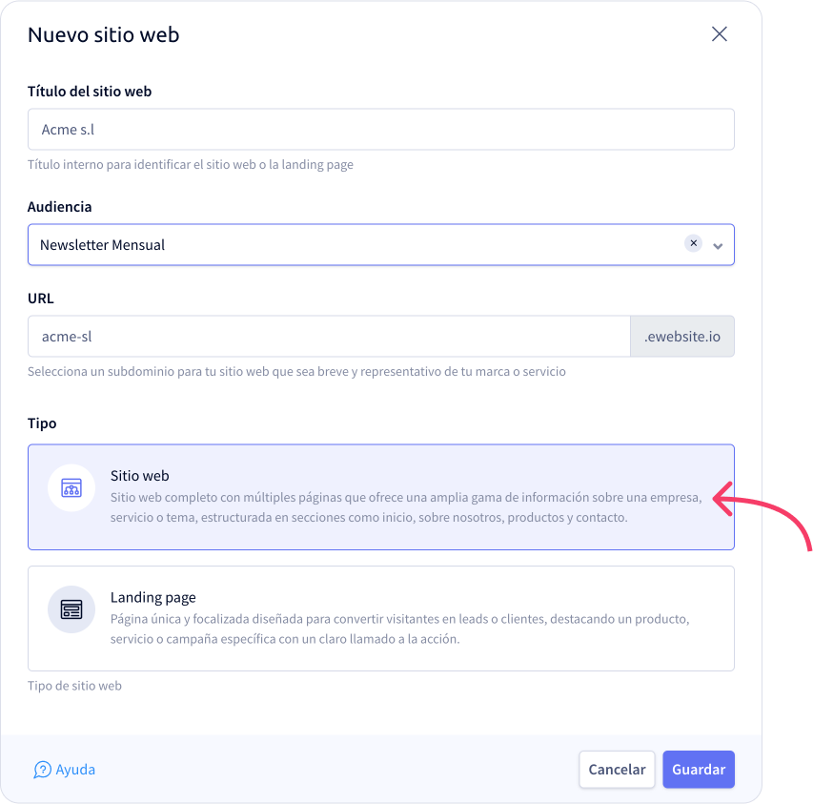
Task: Focus the Título del sitio web field
Action: 381,129
